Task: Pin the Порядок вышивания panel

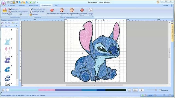Action: [15, 20]
